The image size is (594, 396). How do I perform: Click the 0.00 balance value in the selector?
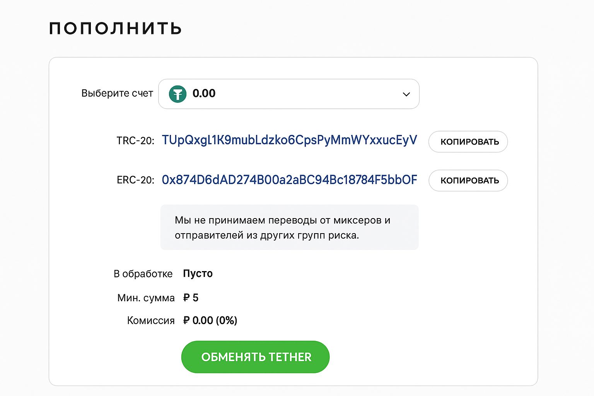(204, 94)
